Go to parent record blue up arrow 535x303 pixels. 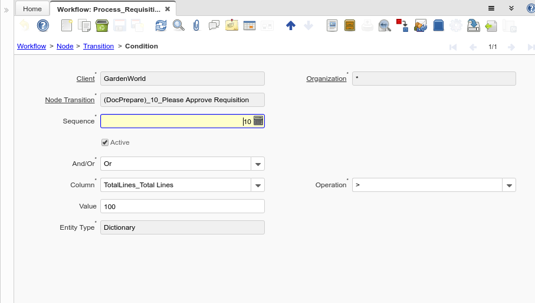(290, 25)
